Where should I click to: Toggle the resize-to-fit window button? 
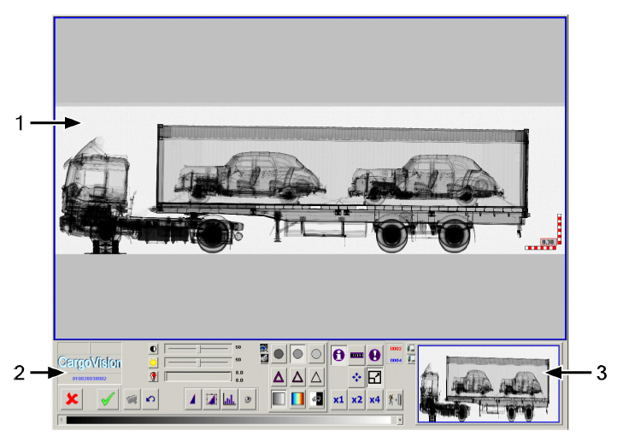[374, 376]
